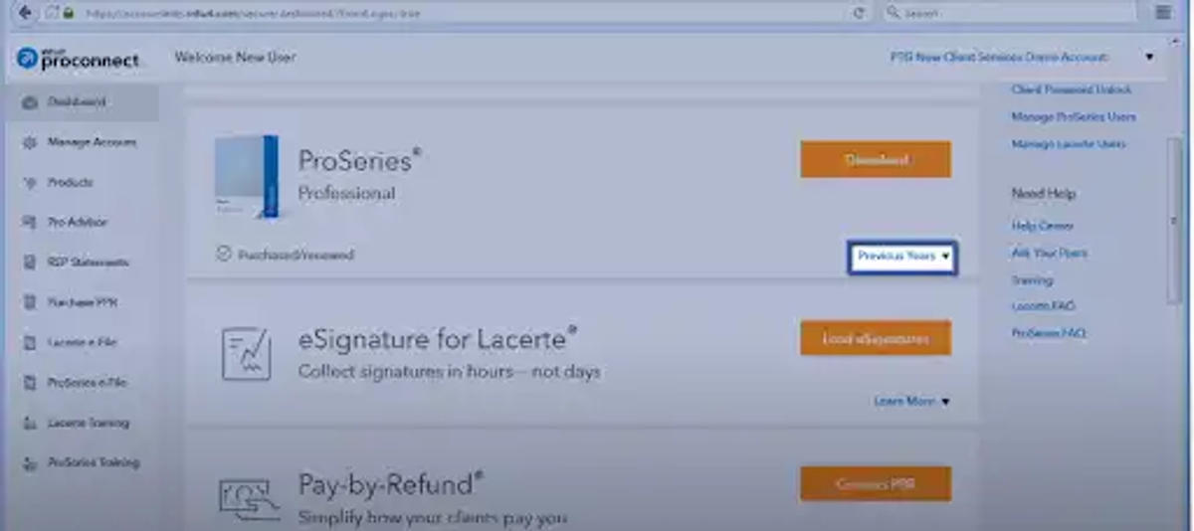Click the Lacerte e-File sidebar icon
Image resolution: width=1194 pixels, height=531 pixels.
pos(29,343)
